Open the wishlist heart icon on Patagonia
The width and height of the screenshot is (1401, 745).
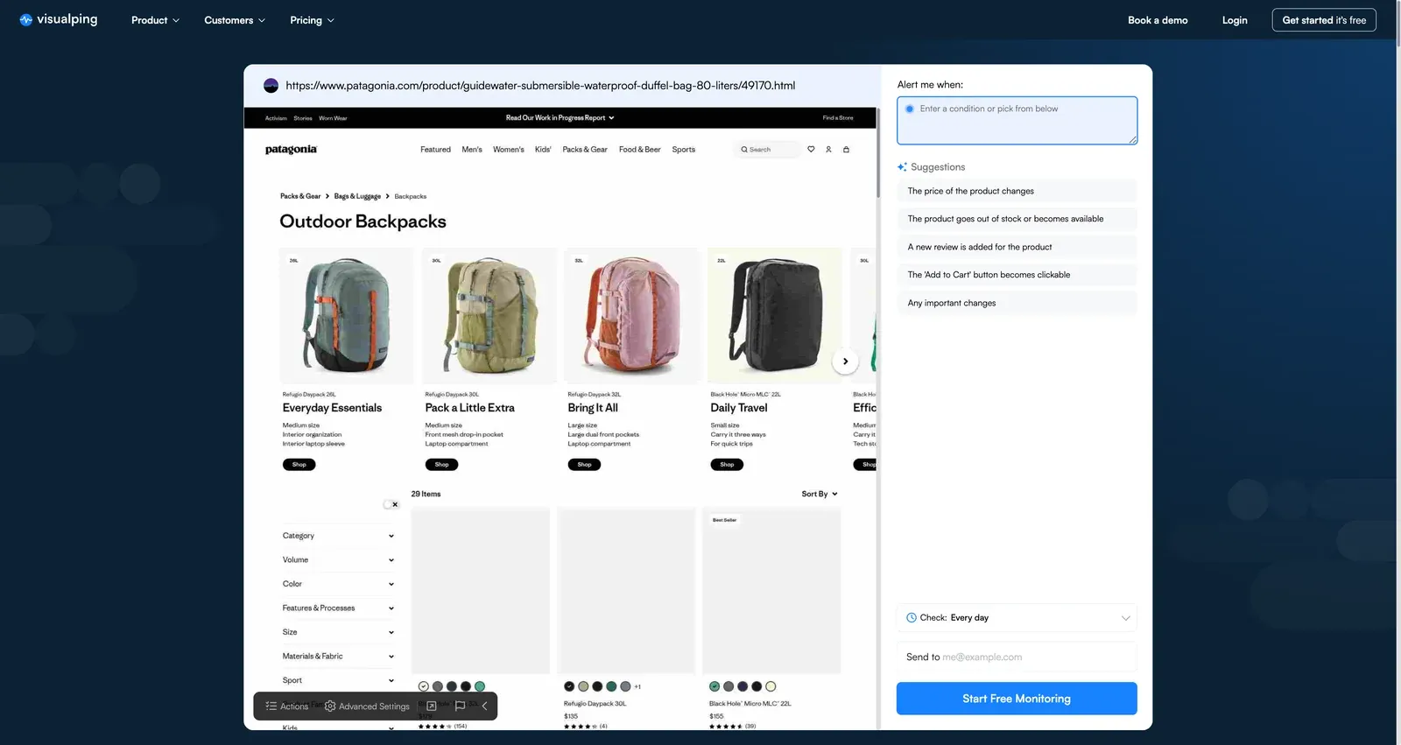[x=811, y=150]
